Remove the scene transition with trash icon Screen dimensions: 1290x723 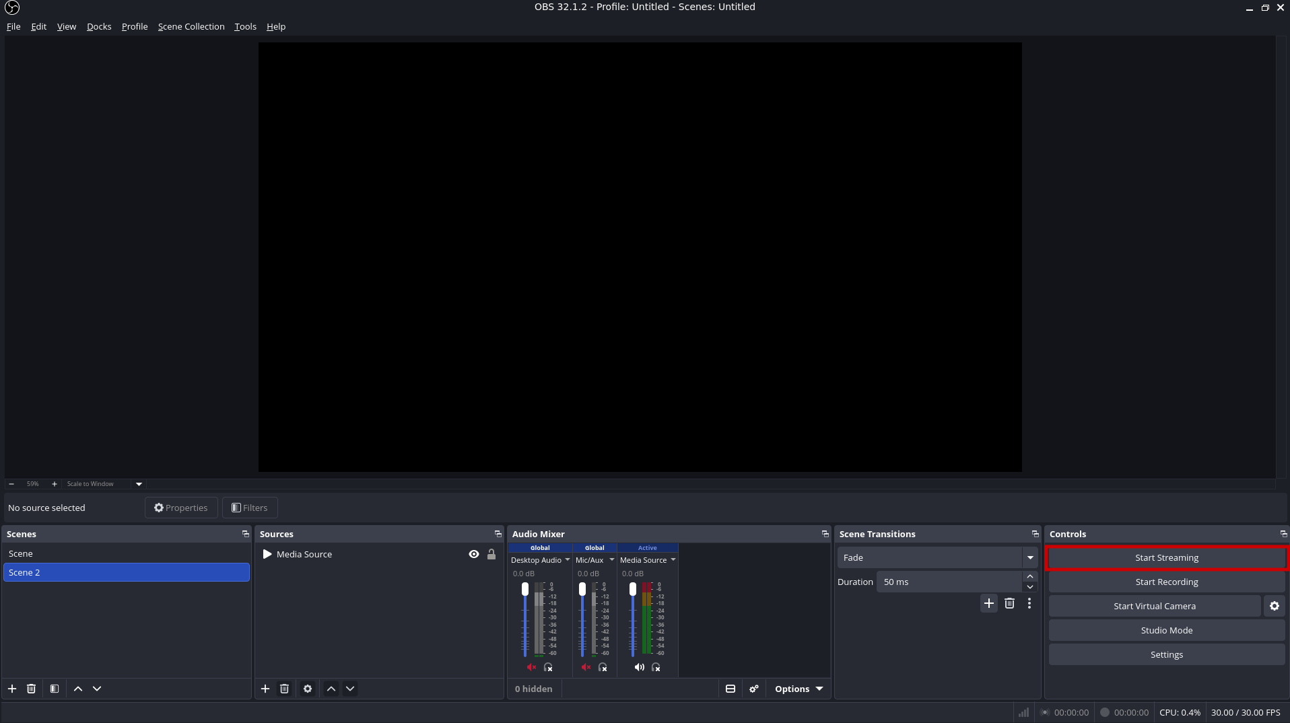coord(1009,603)
